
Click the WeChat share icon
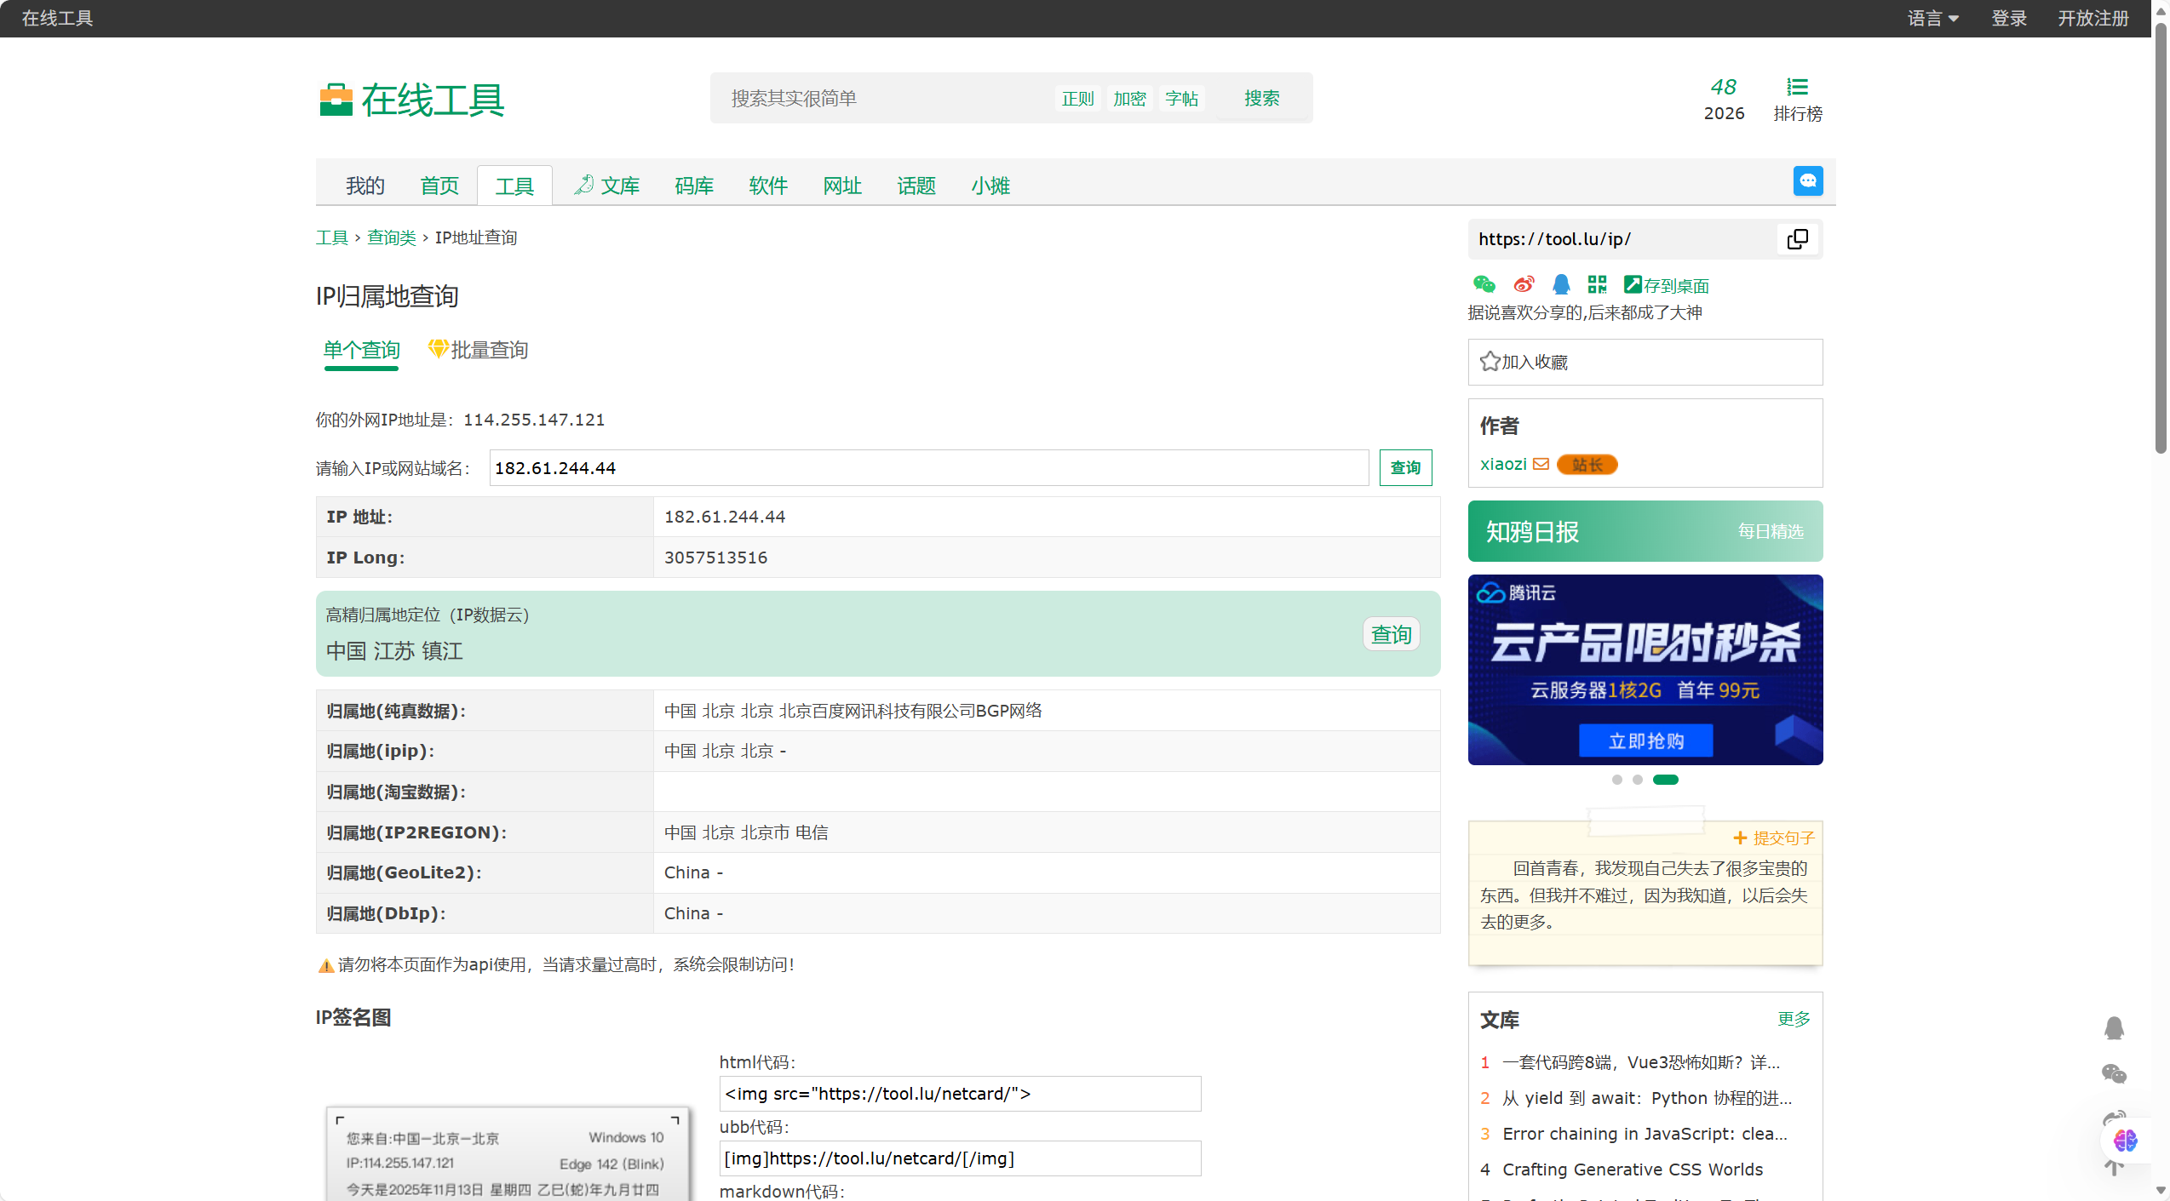point(1484,284)
